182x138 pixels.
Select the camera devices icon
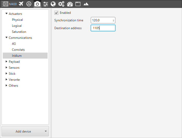click(37, 4)
